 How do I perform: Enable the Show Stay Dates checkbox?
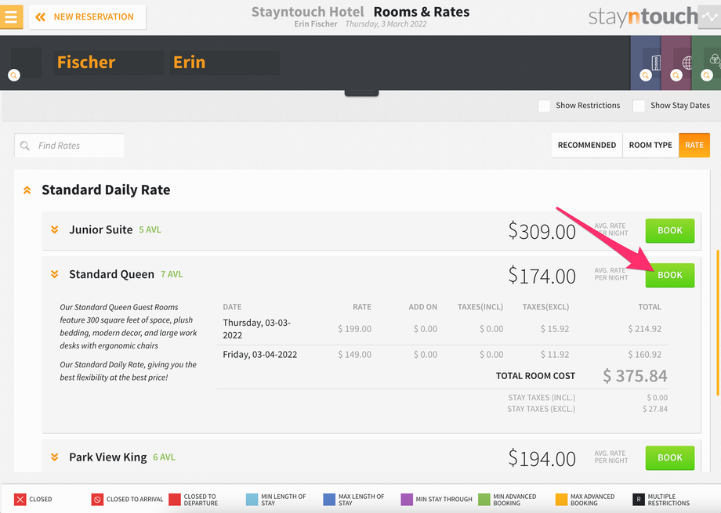tap(639, 106)
